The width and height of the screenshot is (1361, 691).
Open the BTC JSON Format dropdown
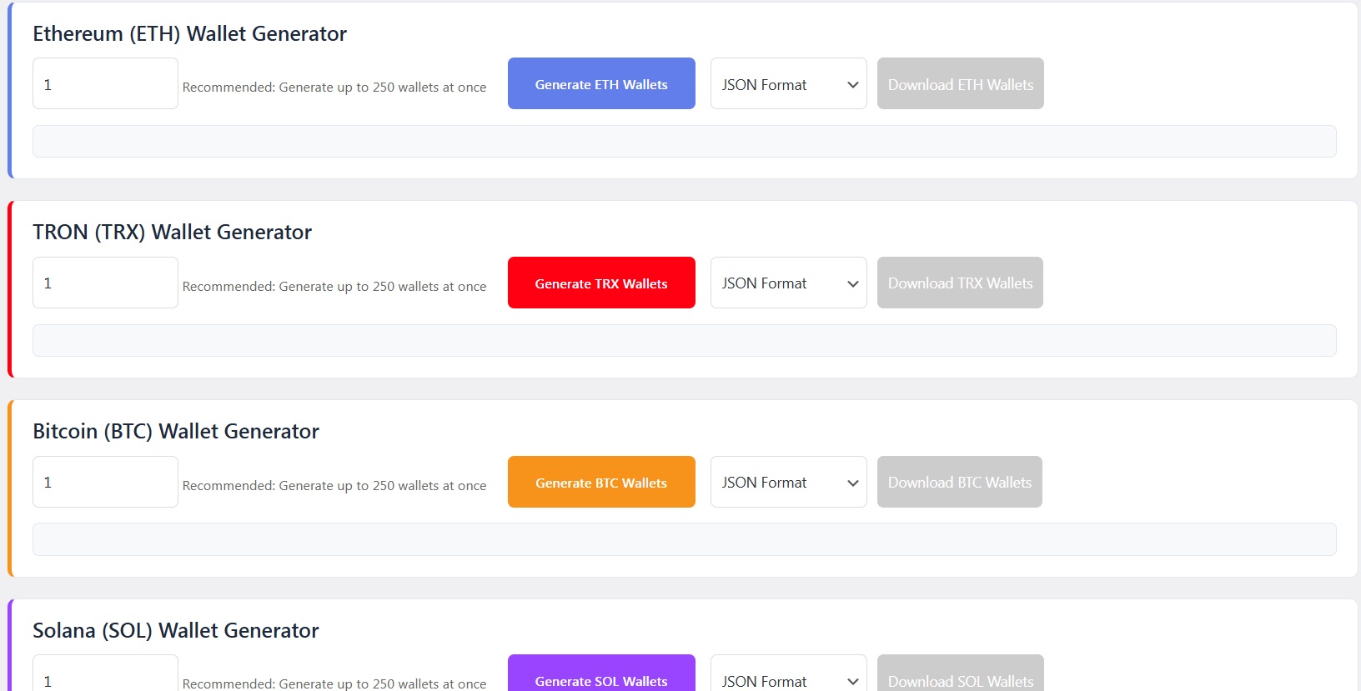point(788,482)
